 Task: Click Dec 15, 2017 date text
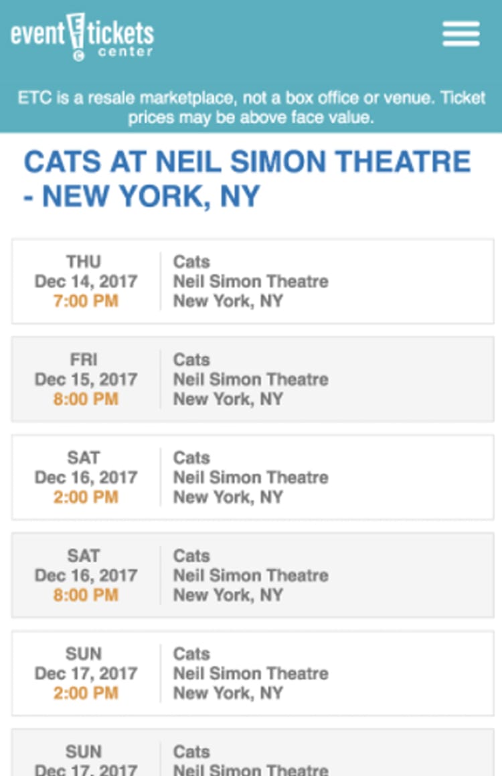pyautogui.click(x=86, y=379)
